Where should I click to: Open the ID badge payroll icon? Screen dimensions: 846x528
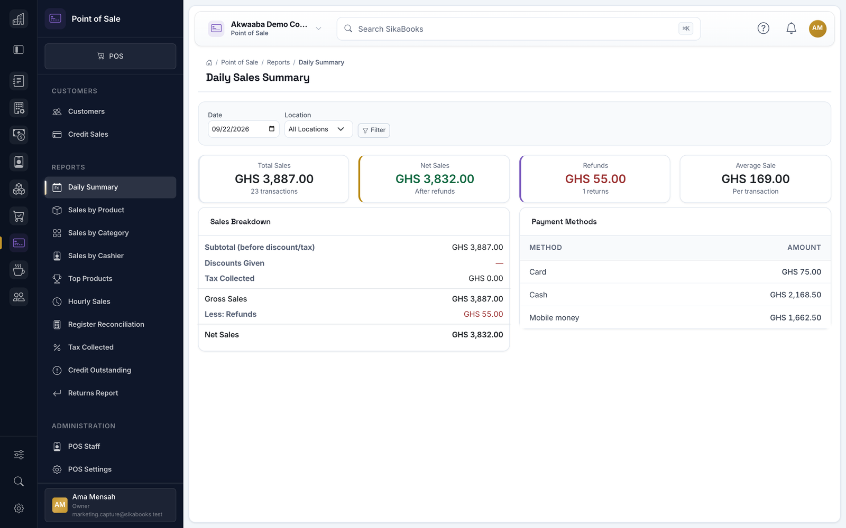point(19,162)
